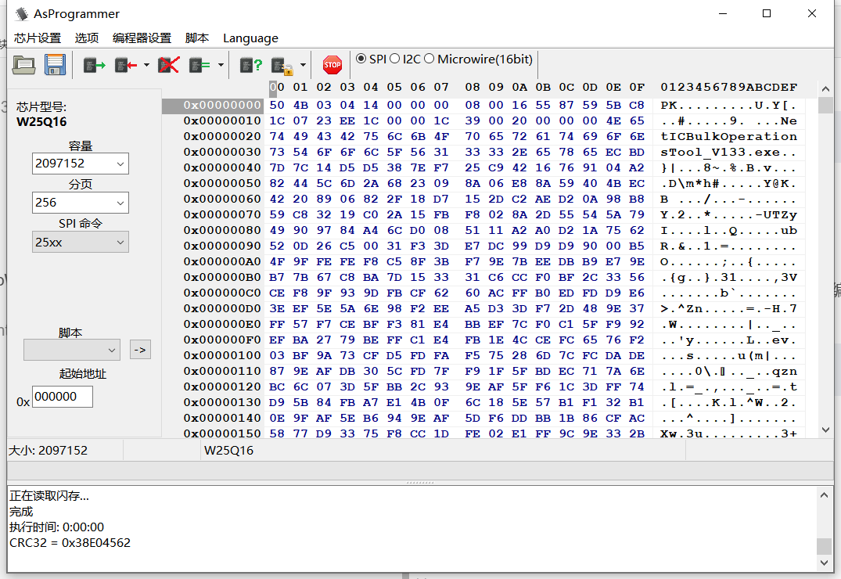Select address row 0x00000150
Screen dimensions: 841x579
221,433
